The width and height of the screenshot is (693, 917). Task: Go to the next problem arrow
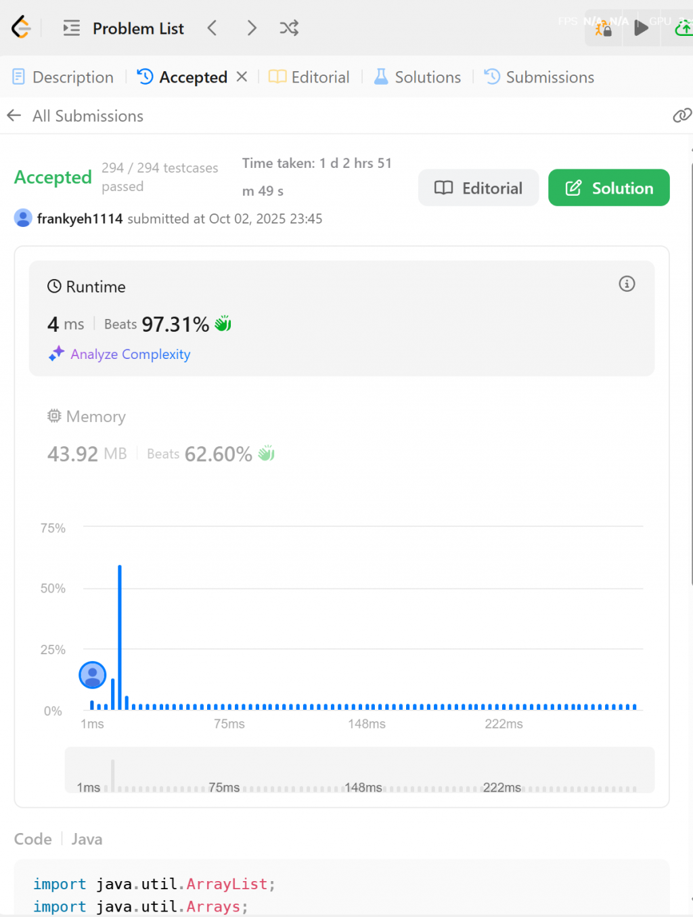(252, 28)
